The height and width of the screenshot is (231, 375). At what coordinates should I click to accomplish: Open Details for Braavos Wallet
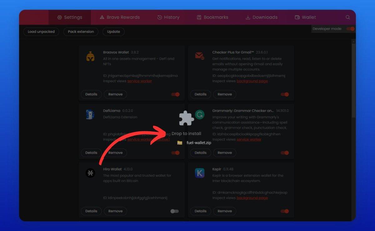coord(91,94)
